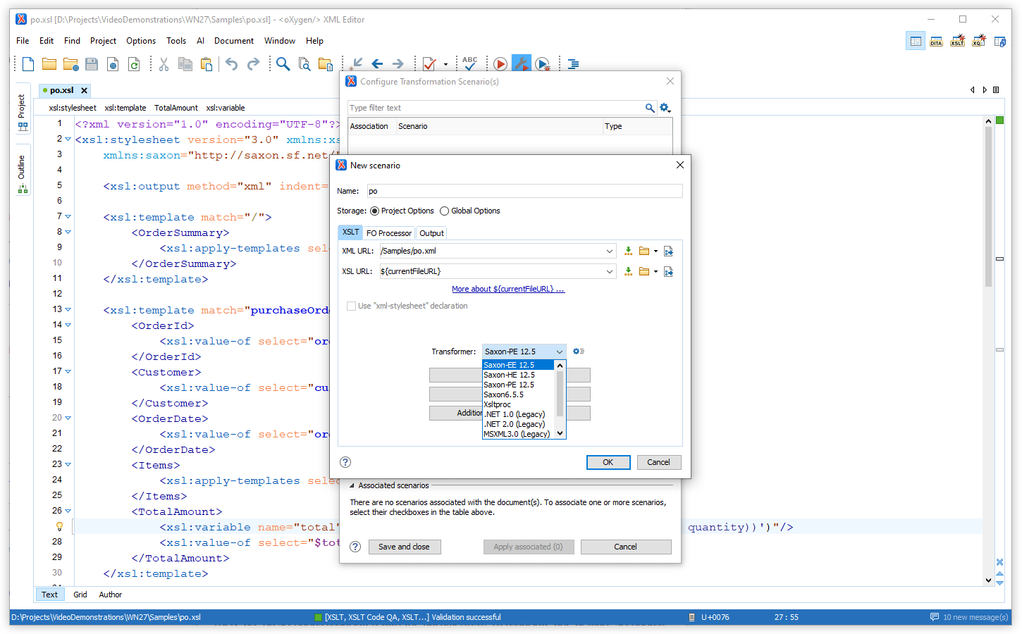Screen dimensions: 1022x634
Task: Click the Cut scissors icon
Action: coord(164,64)
